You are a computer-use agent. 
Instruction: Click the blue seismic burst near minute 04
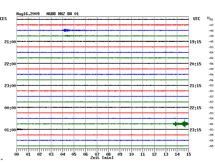point(66,30)
